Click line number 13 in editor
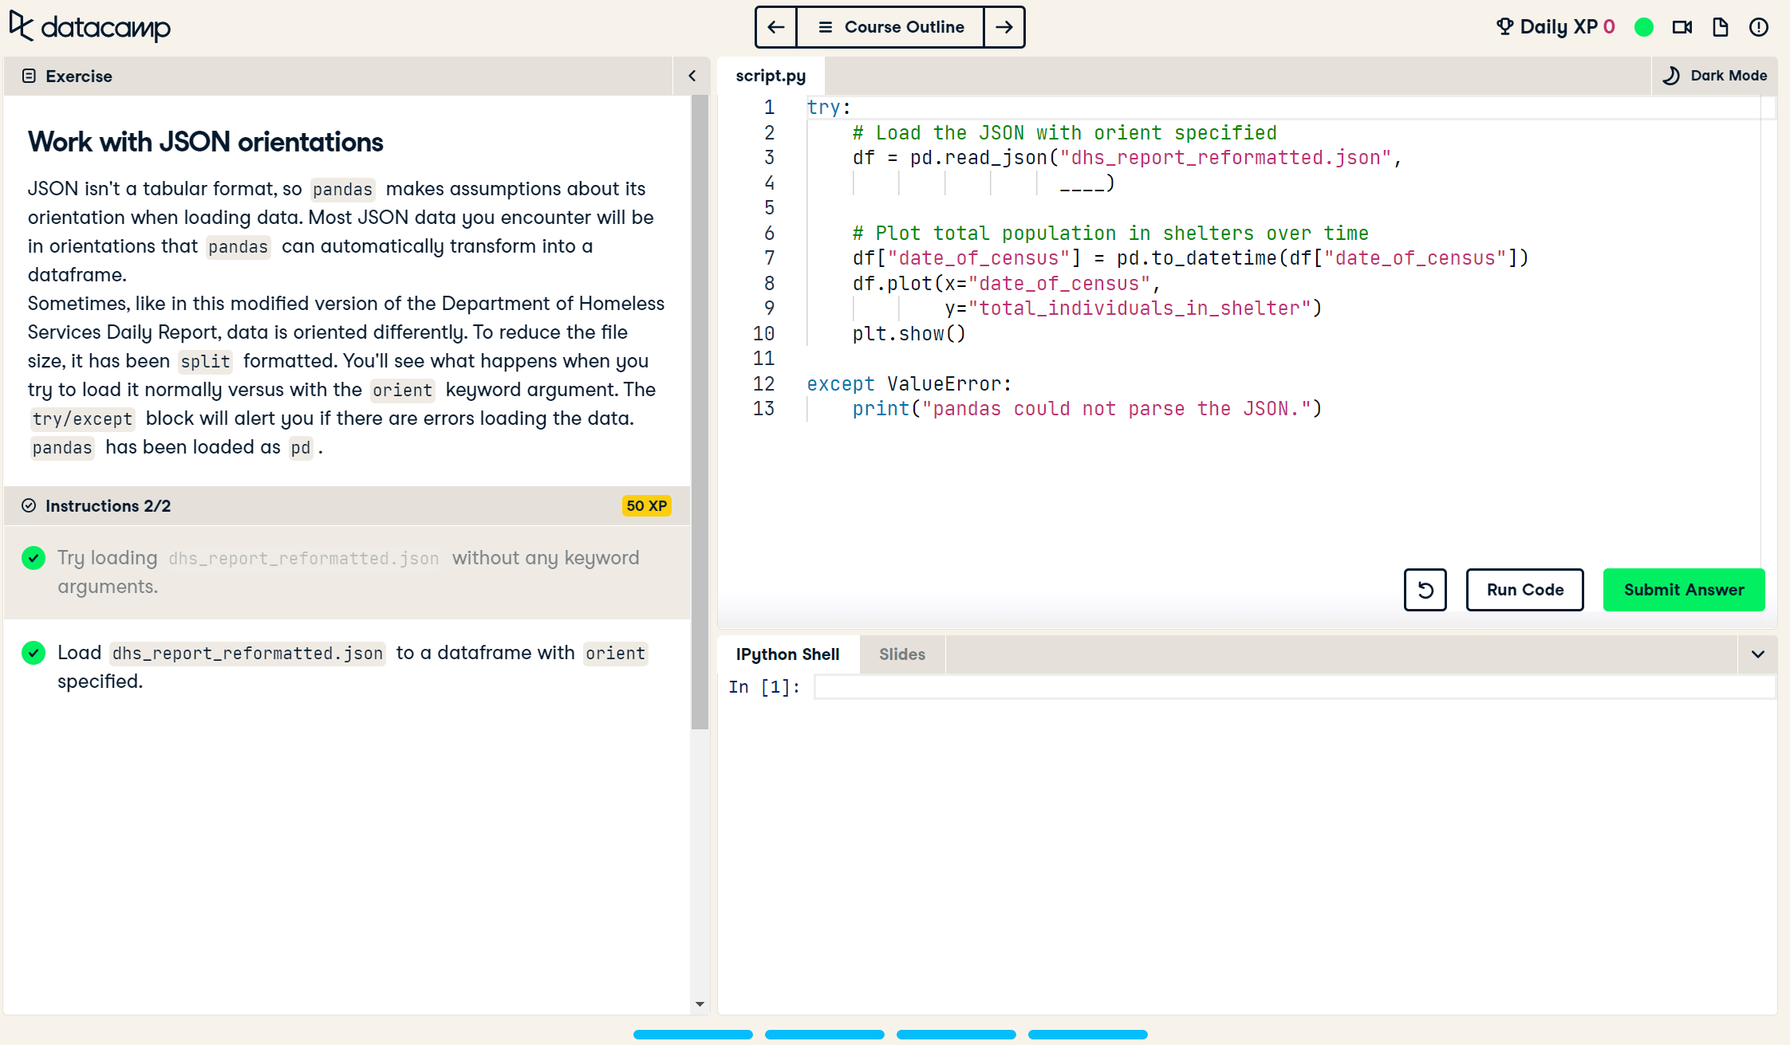1790x1045 pixels. [x=763, y=409]
